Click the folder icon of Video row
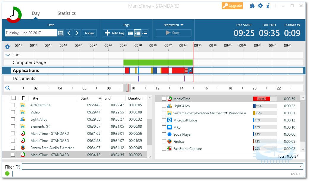This screenshot has height=181, width=309. [x=23, y=112]
